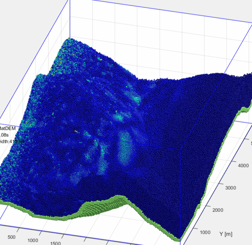This screenshot has height=245, width=252.
Task: Click the MatDEM annotation text
Action: pos(7,128)
